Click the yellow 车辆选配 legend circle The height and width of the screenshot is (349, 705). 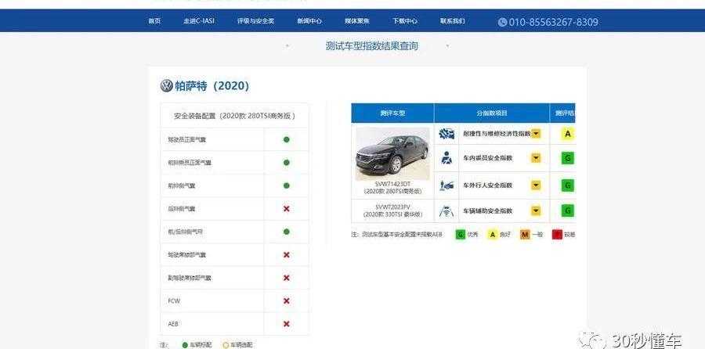click(226, 345)
